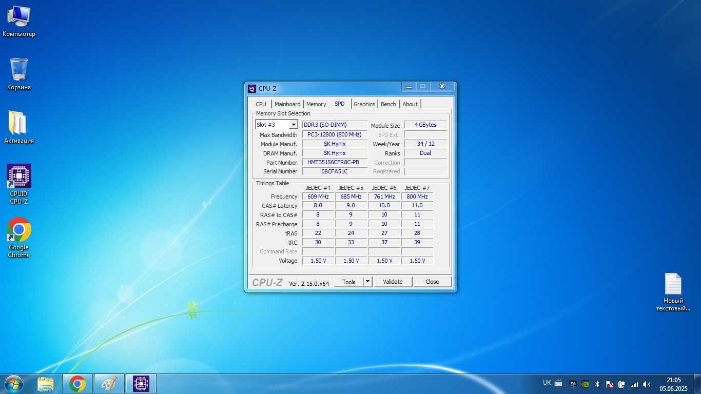Image resolution: width=701 pixels, height=394 pixels.
Task: Minimize the CPU-Z window
Action: pos(409,87)
